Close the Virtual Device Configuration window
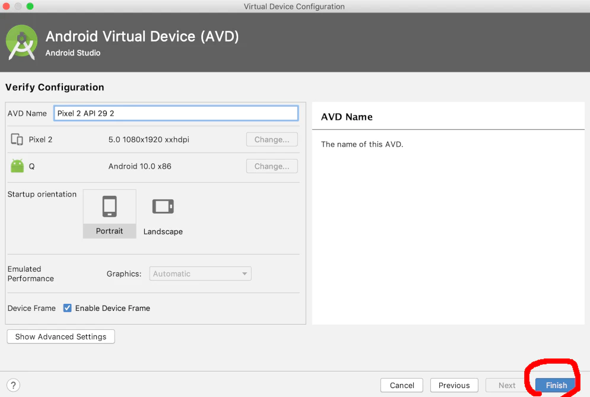590x397 pixels. coord(6,6)
